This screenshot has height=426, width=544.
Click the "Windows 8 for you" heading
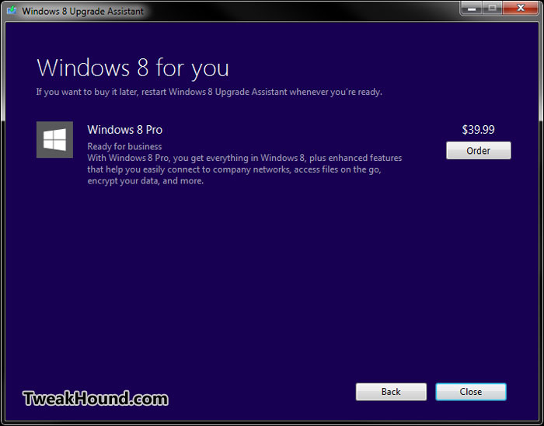(x=133, y=68)
